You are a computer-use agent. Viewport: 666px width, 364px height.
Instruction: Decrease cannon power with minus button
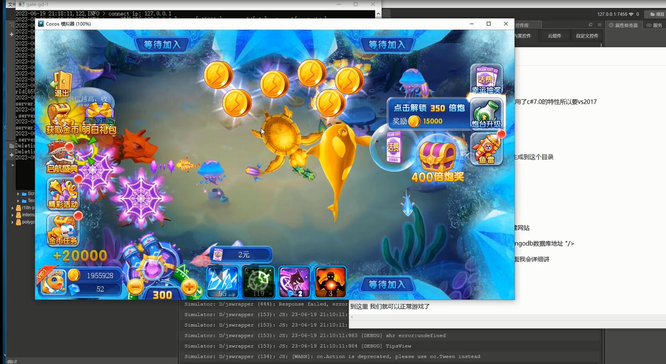pos(136,287)
